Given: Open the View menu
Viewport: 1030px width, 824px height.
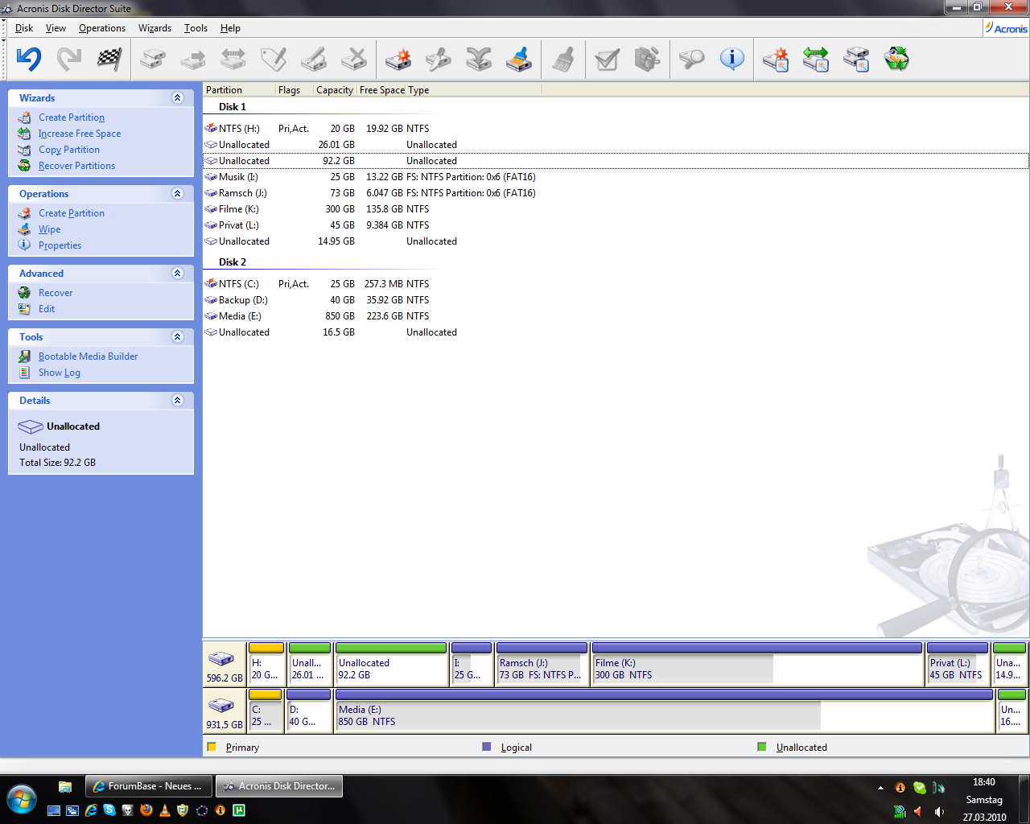Looking at the screenshot, I should coord(56,28).
